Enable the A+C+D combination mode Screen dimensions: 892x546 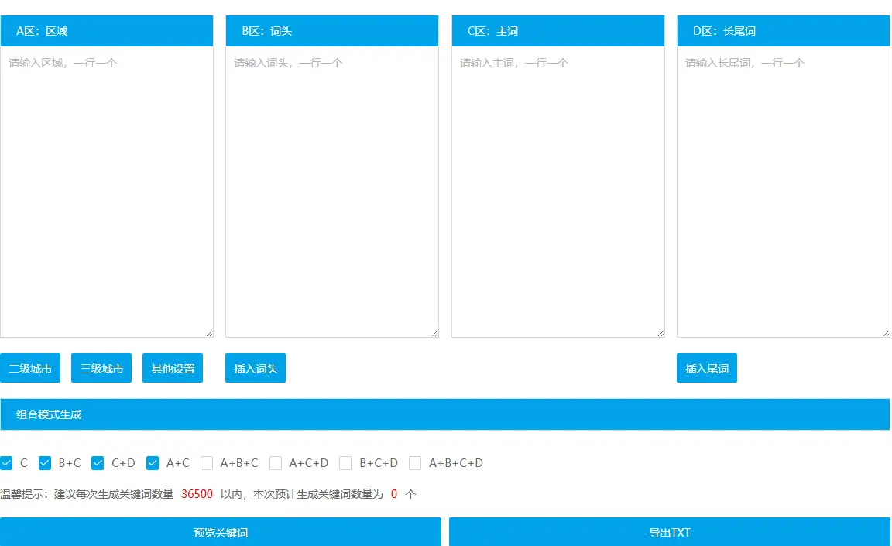(x=276, y=462)
